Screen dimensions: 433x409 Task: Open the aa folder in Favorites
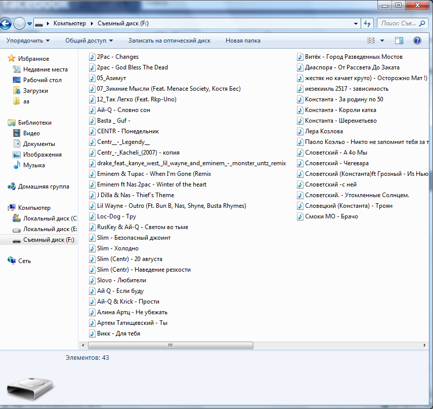coord(26,101)
